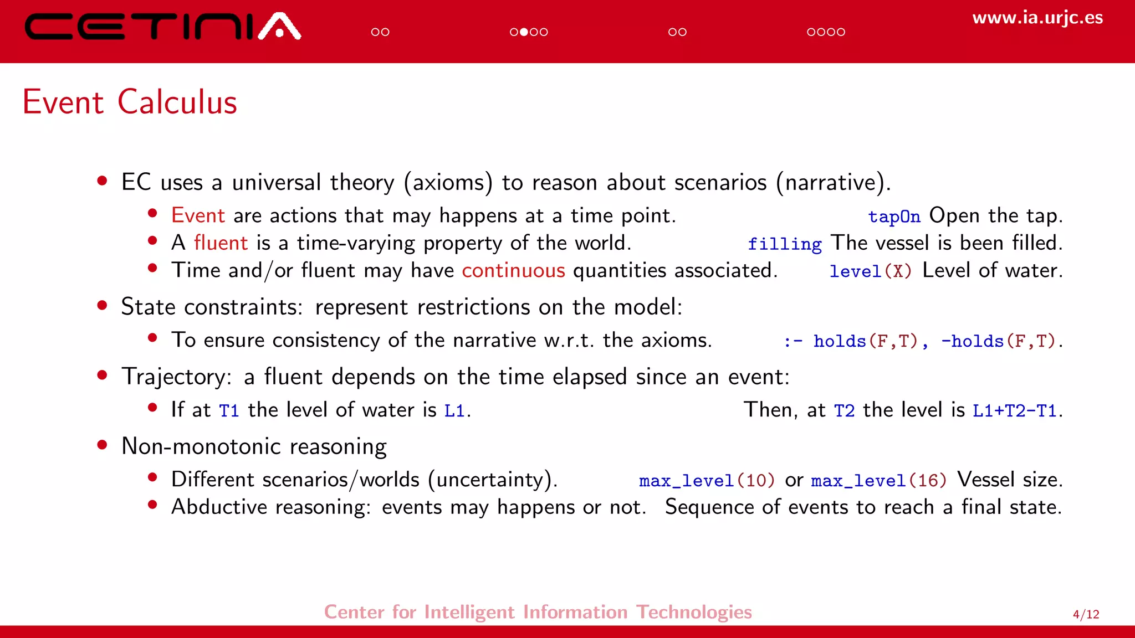1135x638 pixels.
Task: Click the fourth dot of the second navigation group
Action: click(x=544, y=32)
